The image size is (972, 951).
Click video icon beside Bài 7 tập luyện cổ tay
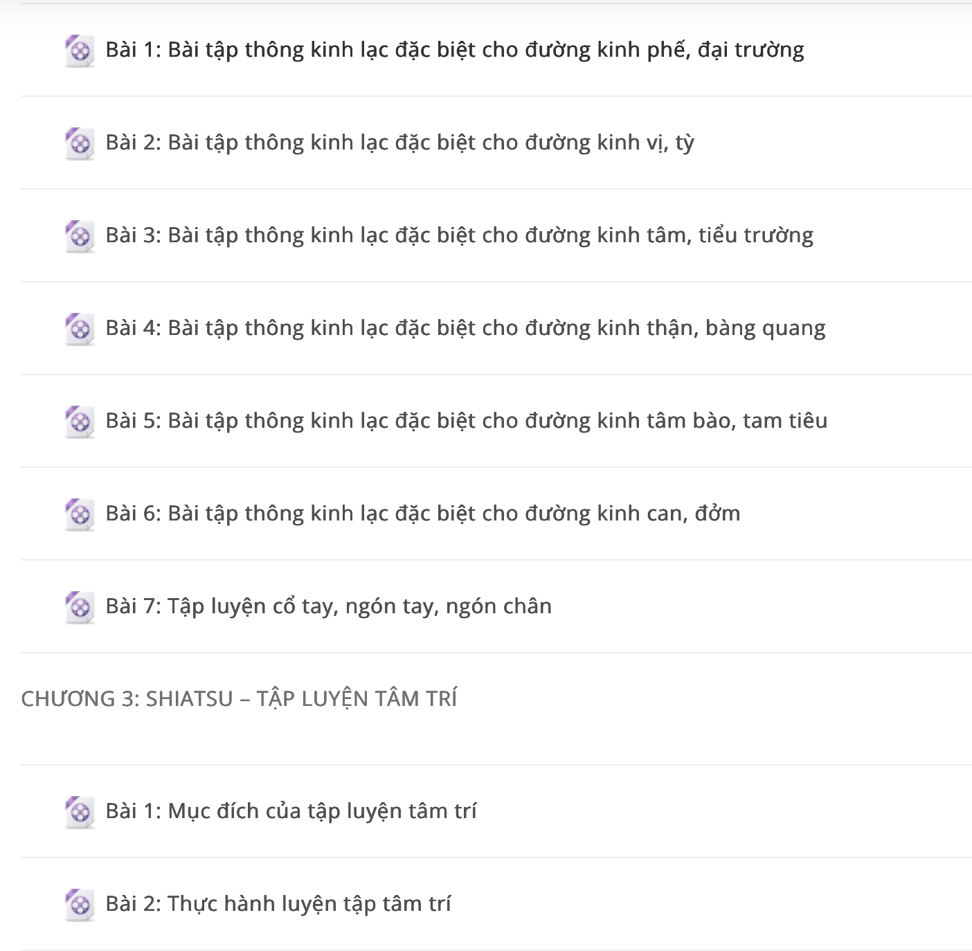click(80, 608)
